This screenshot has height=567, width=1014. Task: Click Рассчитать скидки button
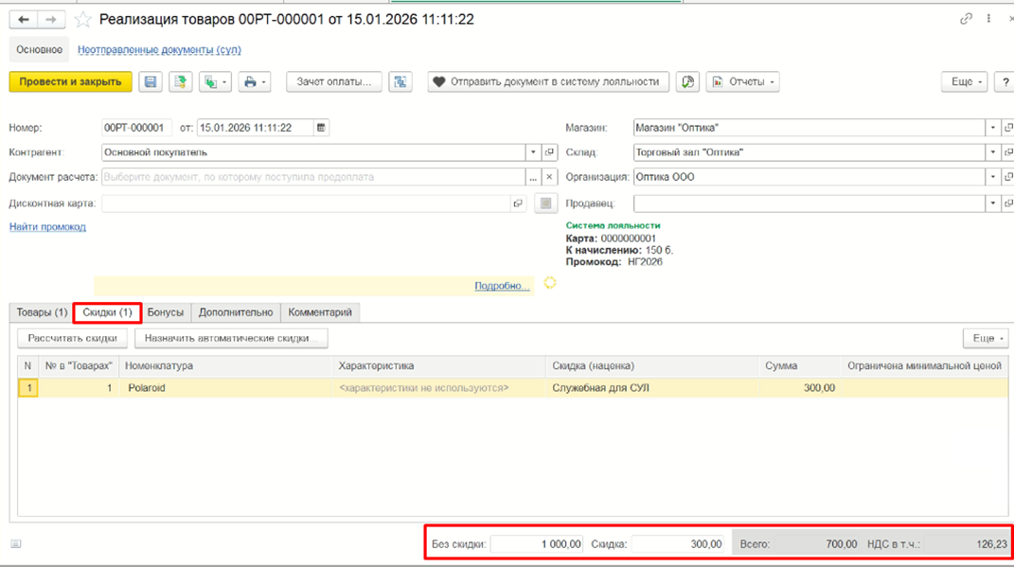72,338
